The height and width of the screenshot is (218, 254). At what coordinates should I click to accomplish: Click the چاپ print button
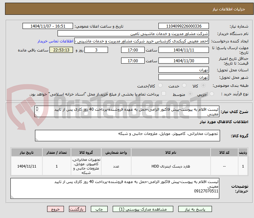[99, 209]
